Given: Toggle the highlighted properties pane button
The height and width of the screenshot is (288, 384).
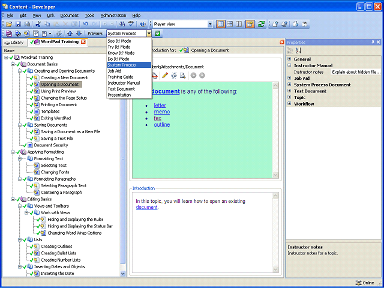Looking at the screenshot, I should [250, 24].
